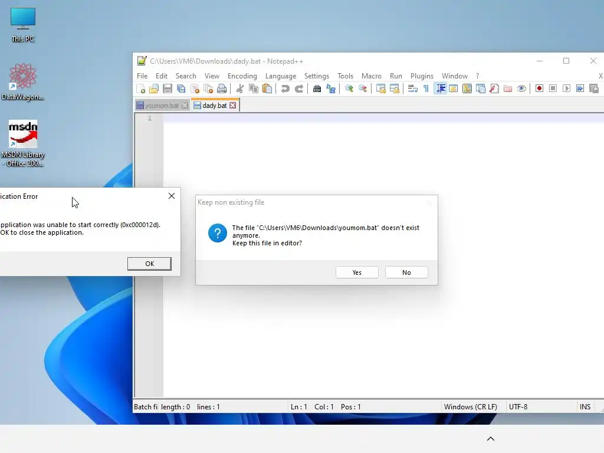This screenshot has width=604, height=453.
Task: Open the ? help menu
Action: point(477,76)
